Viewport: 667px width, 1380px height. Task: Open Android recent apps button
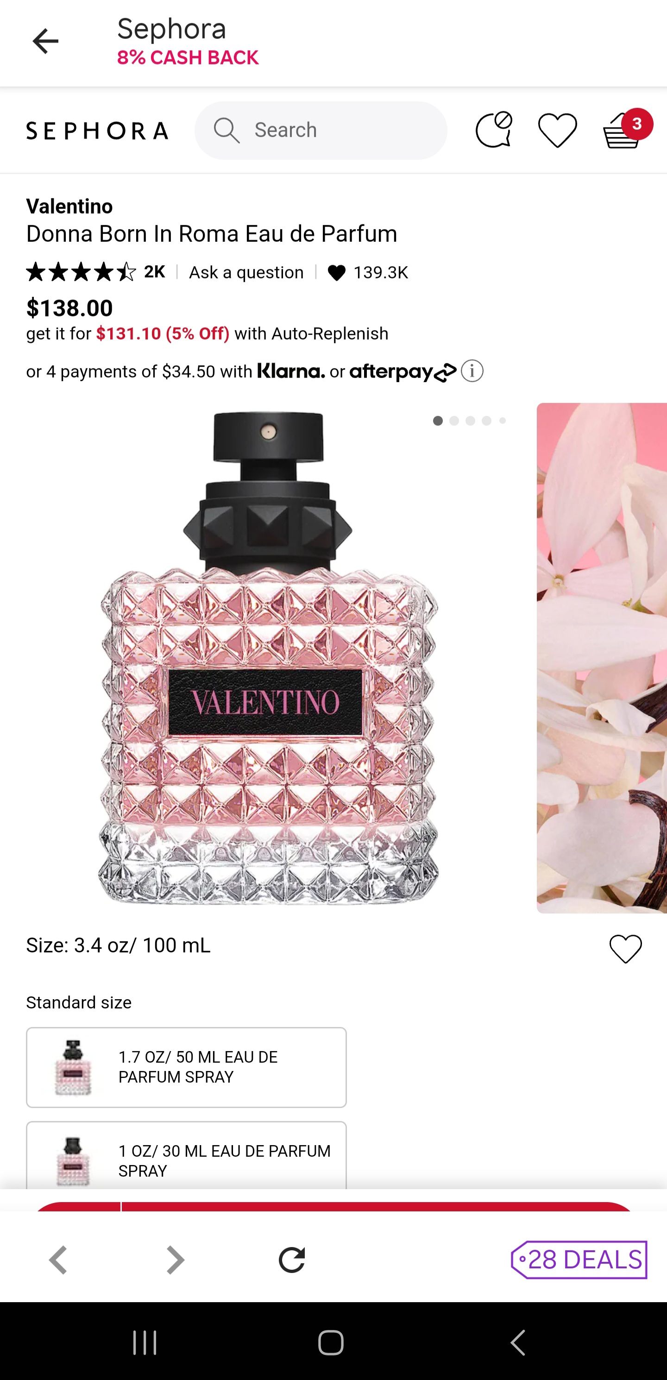click(145, 1342)
